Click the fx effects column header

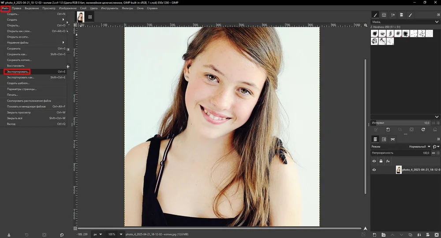point(388,161)
